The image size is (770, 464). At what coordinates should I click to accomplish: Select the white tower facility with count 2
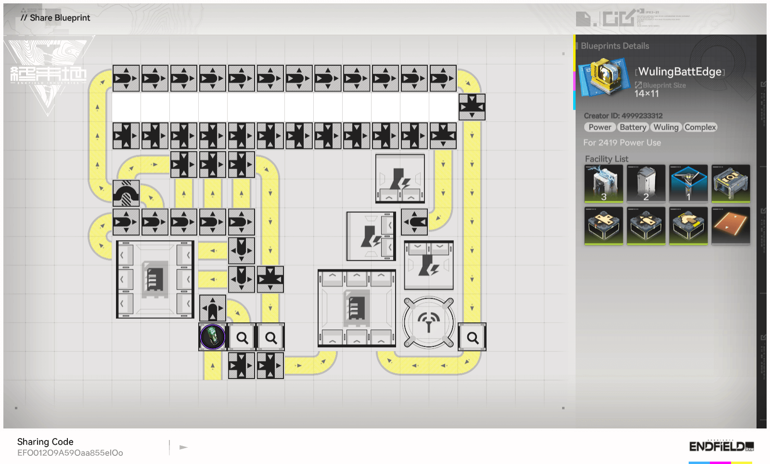pos(646,183)
